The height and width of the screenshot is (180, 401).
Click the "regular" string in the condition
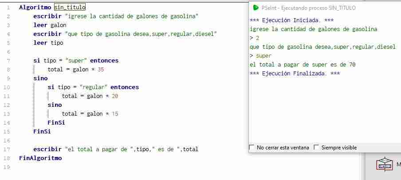point(93,87)
